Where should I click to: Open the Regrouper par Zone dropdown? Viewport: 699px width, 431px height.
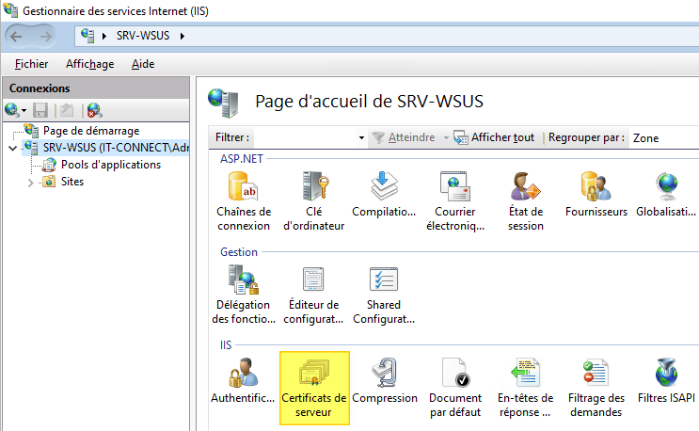(x=662, y=137)
